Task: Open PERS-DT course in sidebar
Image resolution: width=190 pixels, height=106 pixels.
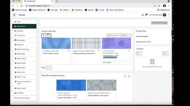Action: (24, 45)
